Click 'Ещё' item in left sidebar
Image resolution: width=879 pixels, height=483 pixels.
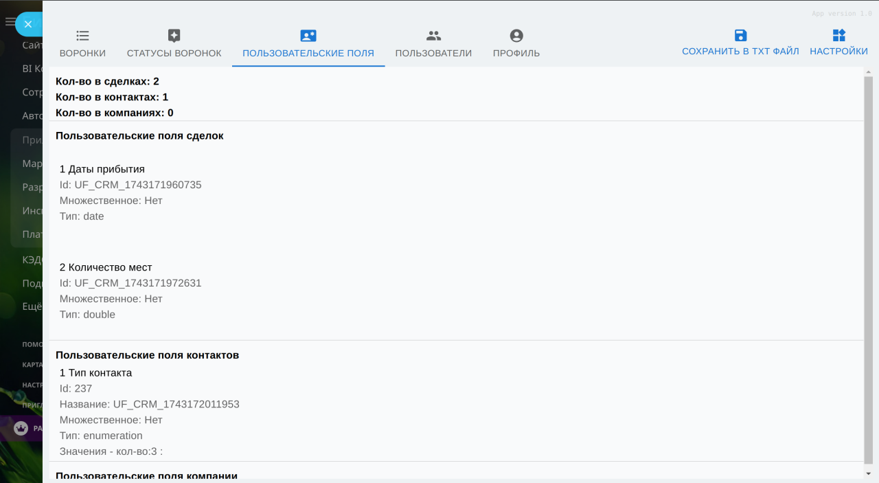click(32, 306)
